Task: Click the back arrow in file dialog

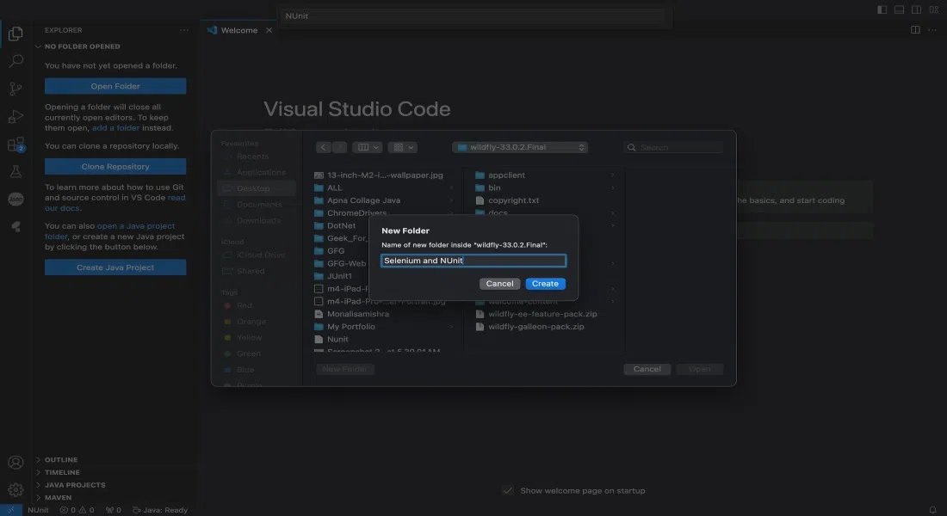Action: coord(323,147)
